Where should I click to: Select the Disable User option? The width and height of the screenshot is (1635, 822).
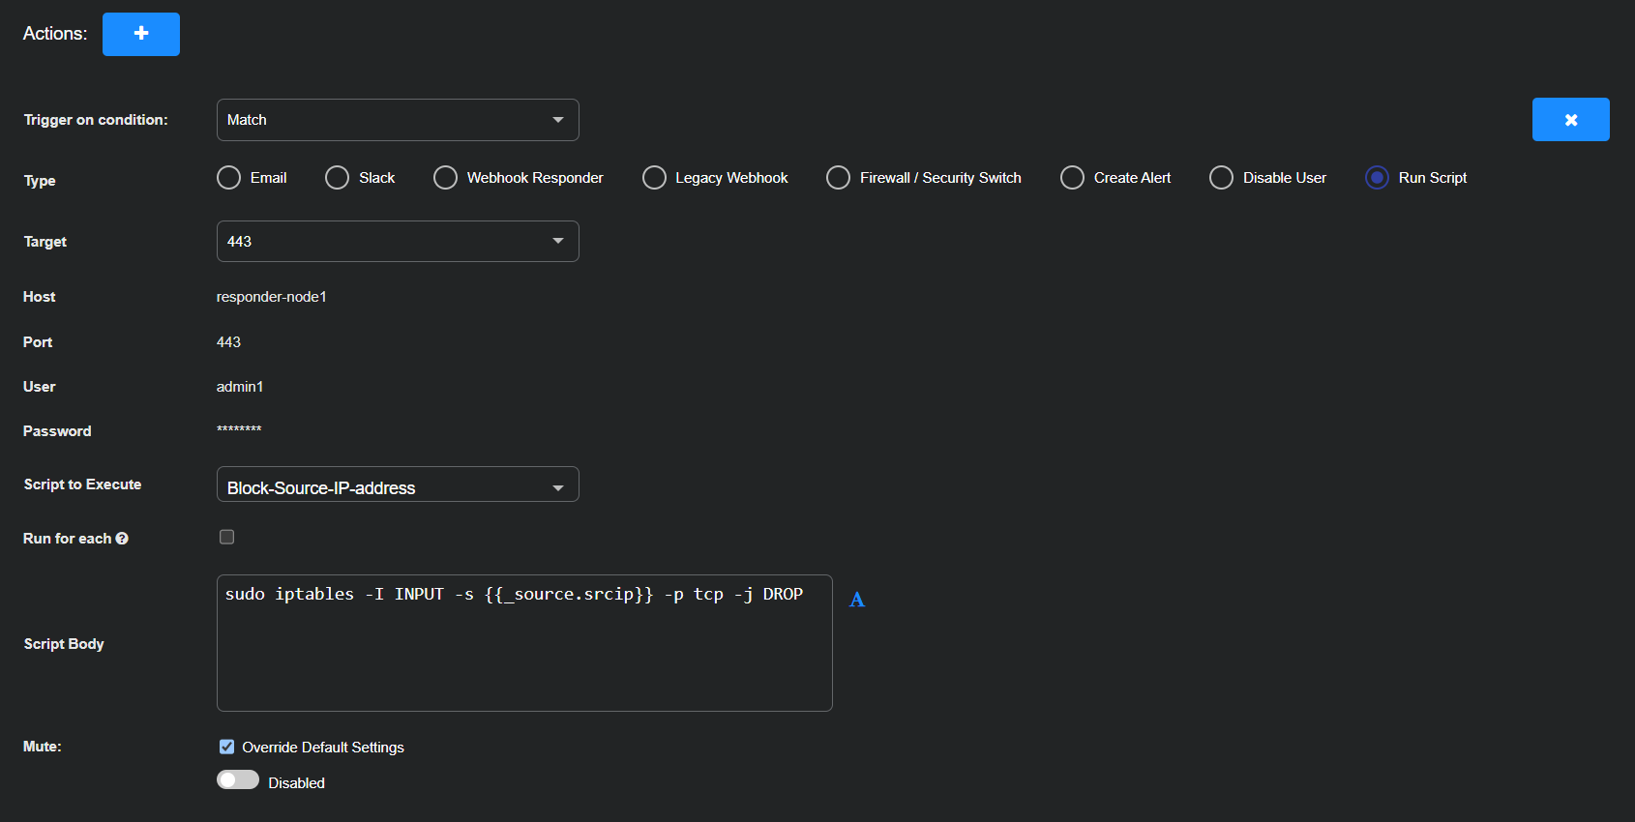[1222, 178]
